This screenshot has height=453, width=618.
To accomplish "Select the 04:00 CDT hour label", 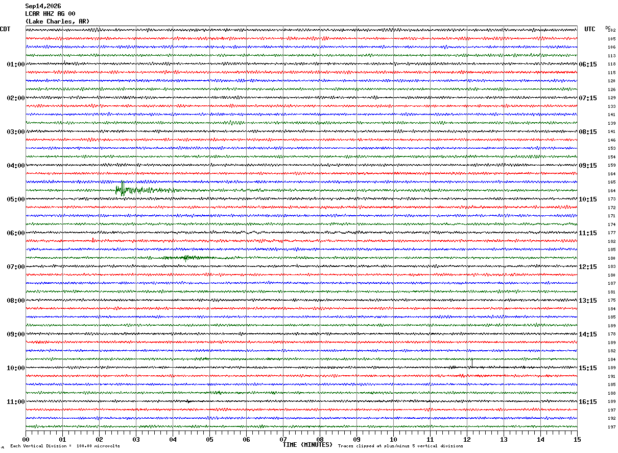I will click(x=16, y=166).
